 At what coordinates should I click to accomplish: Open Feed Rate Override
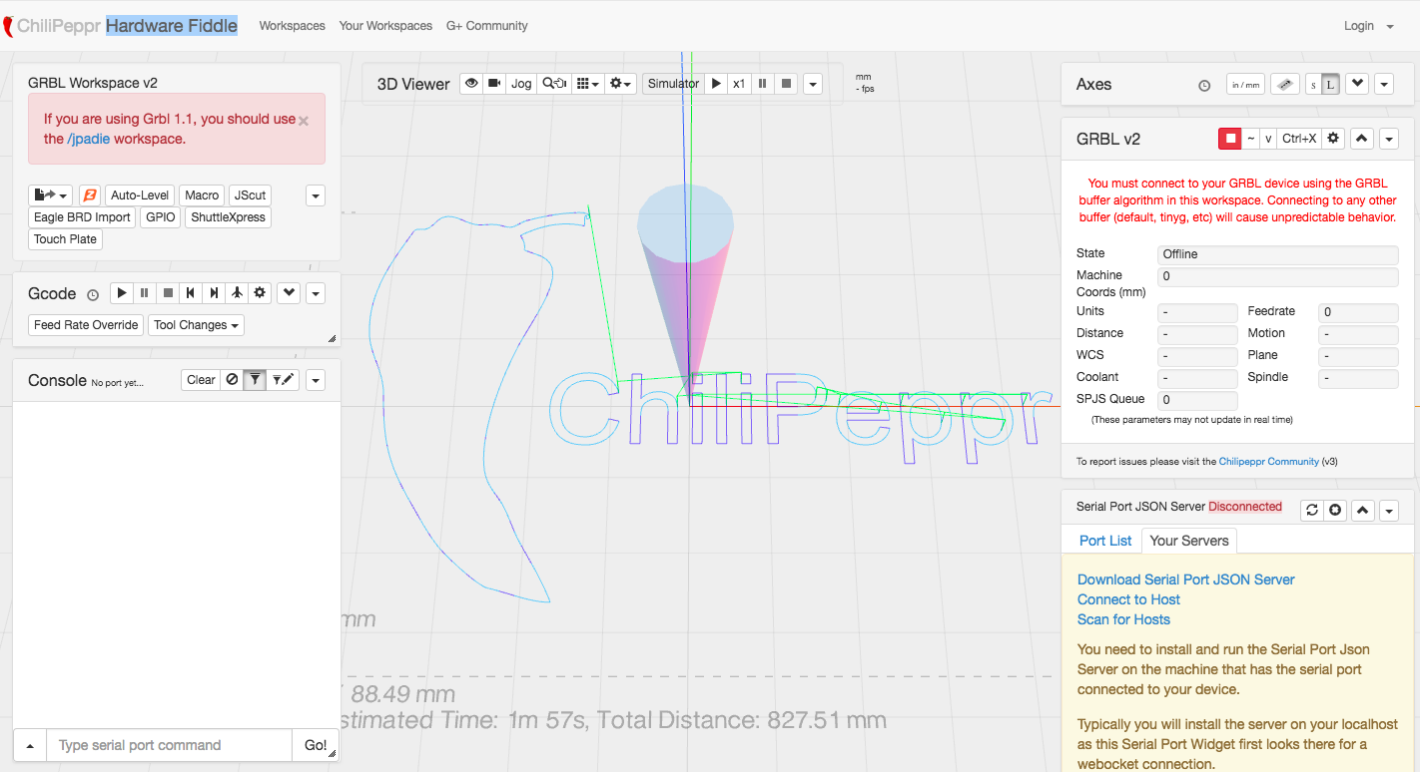[x=86, y=325]
